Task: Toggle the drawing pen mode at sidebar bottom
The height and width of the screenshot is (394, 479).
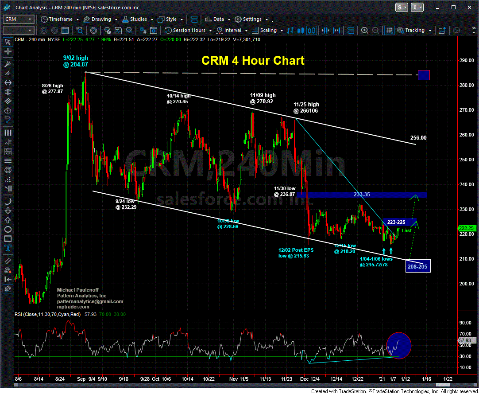Action: (x=8, y=289)
